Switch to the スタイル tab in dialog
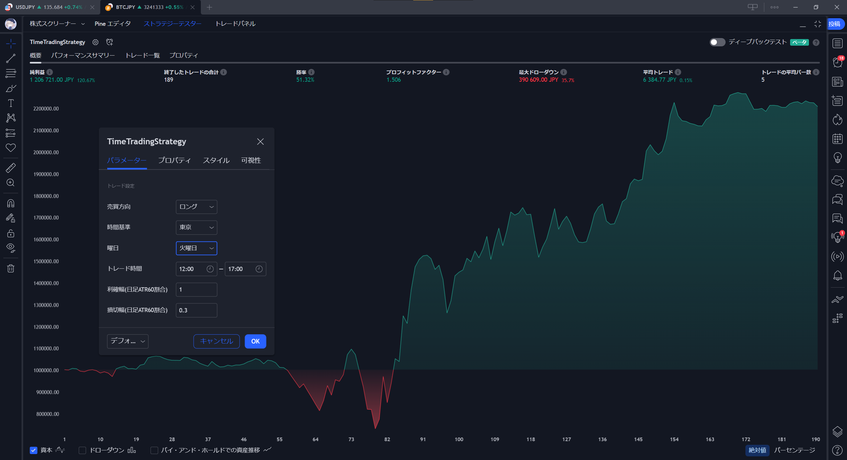This screenshot has width=847, height=460. coord(216,161)
